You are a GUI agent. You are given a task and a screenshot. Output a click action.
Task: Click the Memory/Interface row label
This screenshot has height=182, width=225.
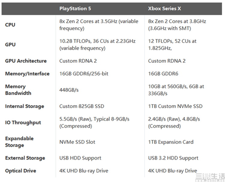click(x=27, y=74)
